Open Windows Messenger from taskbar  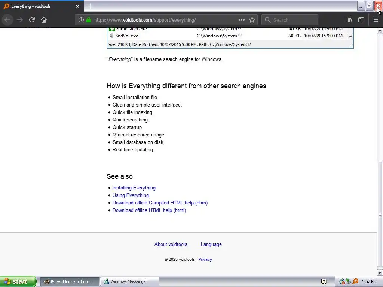click(129, 282)
